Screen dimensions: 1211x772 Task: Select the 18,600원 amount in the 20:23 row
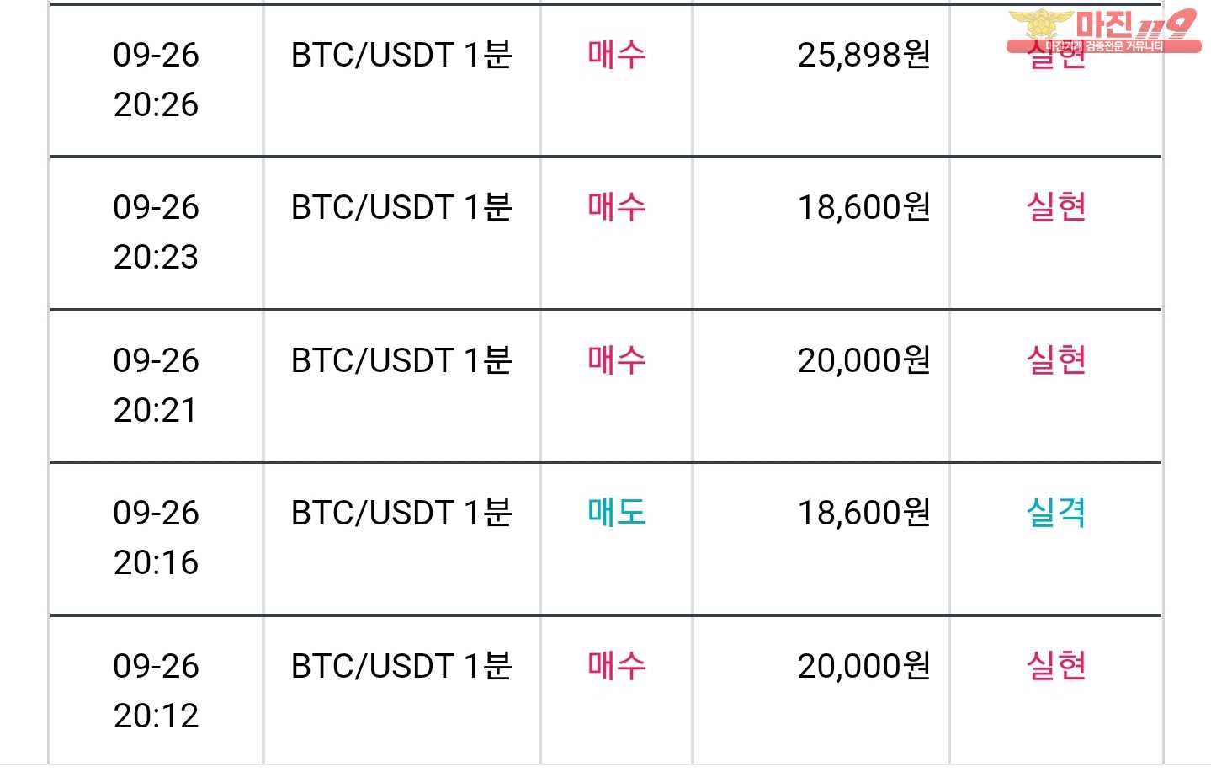pos(863,207)
